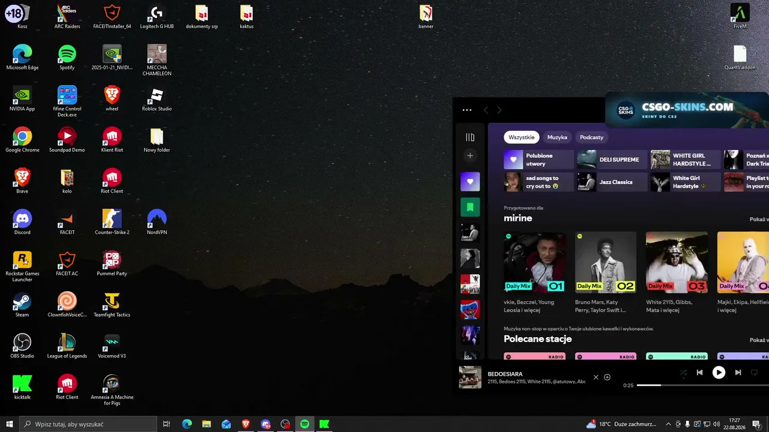
Task: Click the CSGO-SKINS.COM banner
Action: 687,110
